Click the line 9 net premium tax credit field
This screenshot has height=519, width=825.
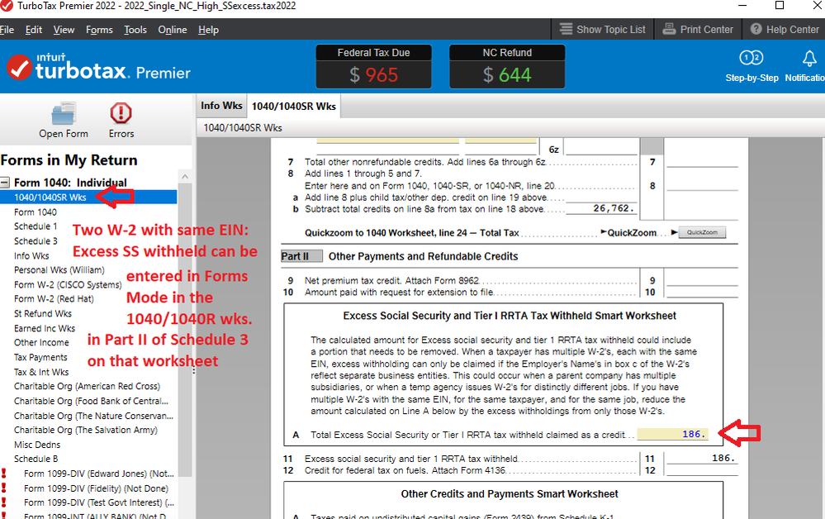[x=701, y=280]
